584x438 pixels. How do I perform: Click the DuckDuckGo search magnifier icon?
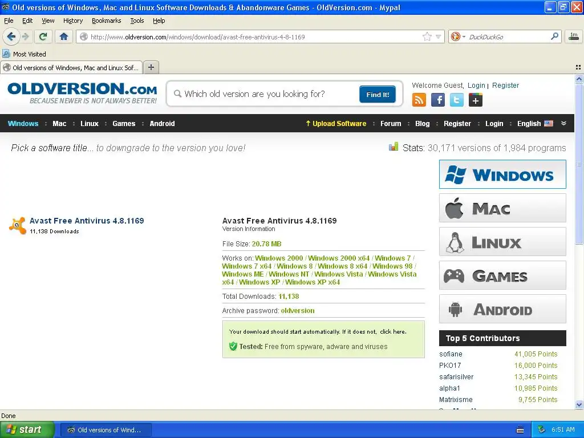[554, 36]
